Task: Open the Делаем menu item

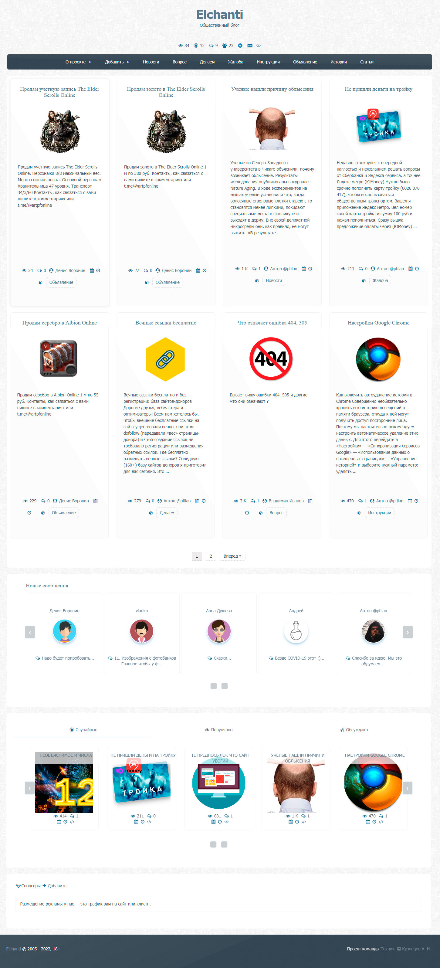Action: click(207, 62)
